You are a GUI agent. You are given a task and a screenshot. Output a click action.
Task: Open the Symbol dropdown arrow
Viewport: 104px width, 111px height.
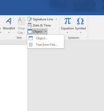click(80, 33)
